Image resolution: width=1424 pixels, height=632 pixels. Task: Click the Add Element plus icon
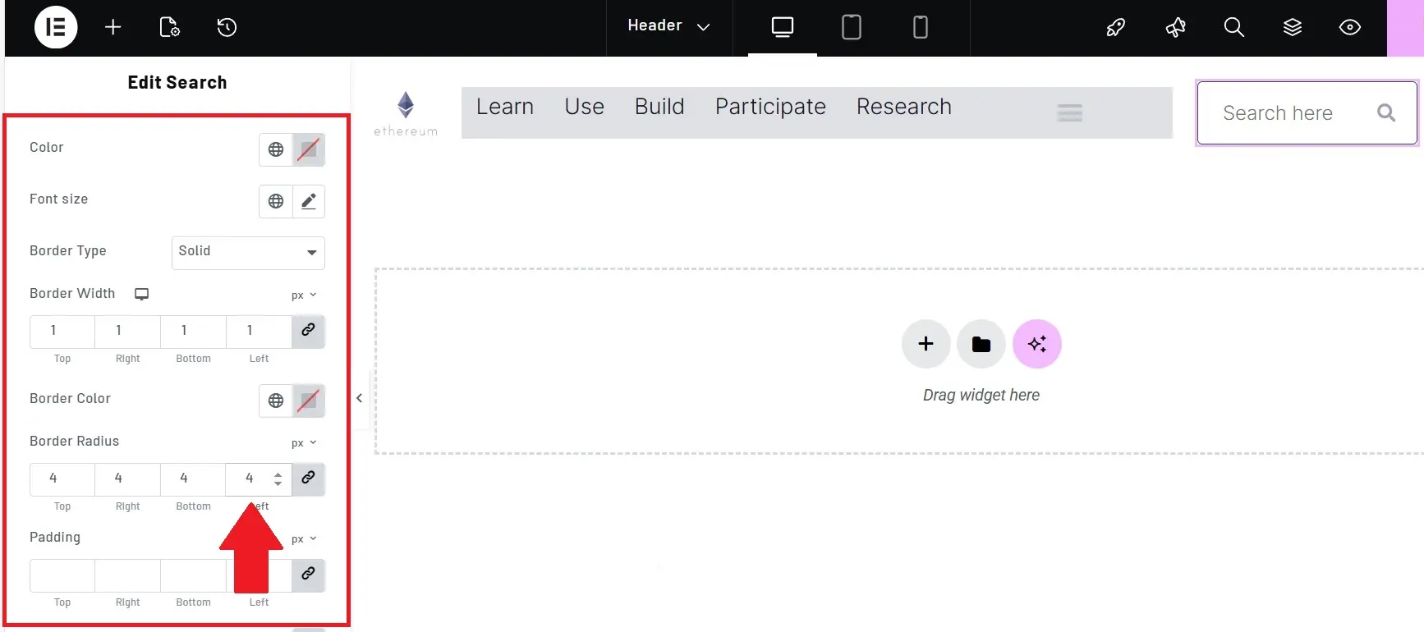pyautogui.click(x=113, y=27)
